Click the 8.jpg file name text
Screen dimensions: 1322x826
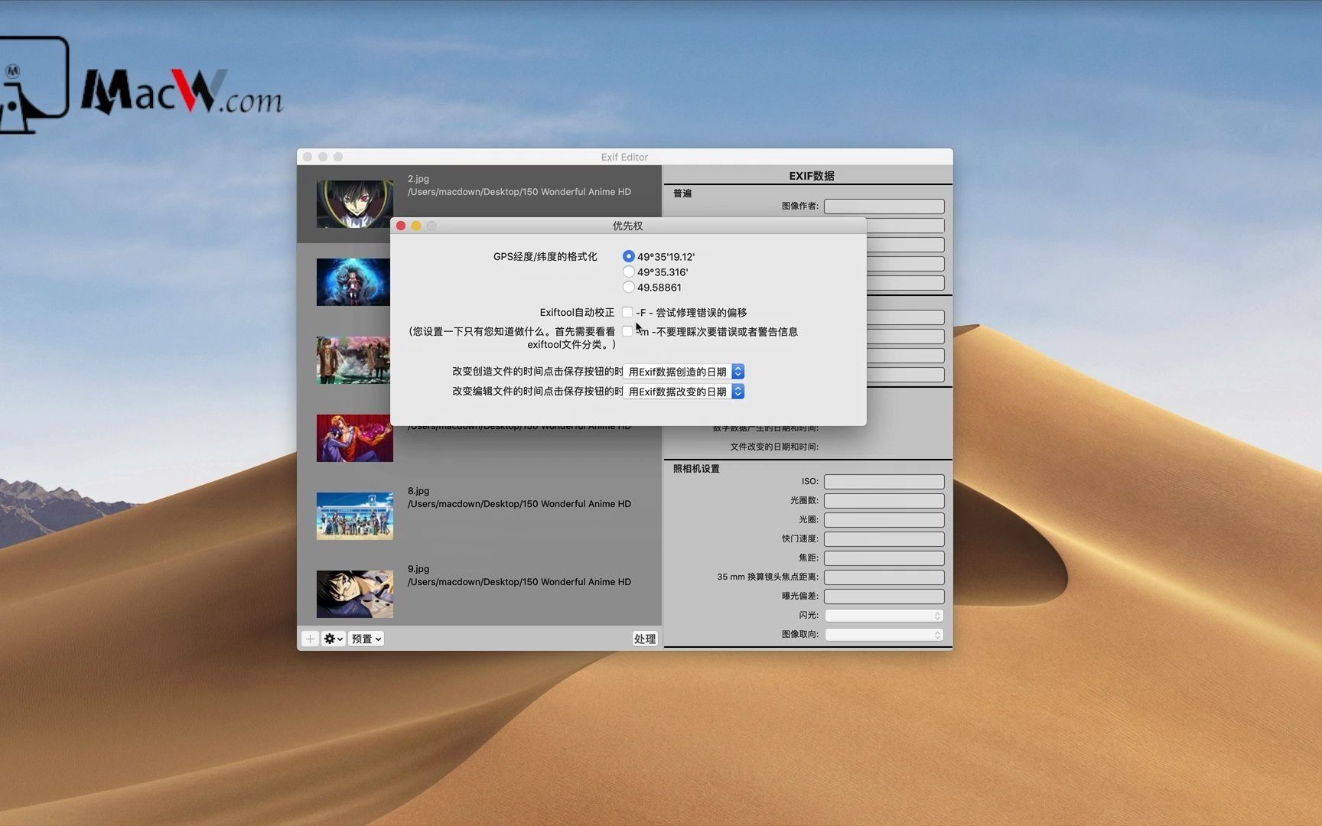point(418,491)
